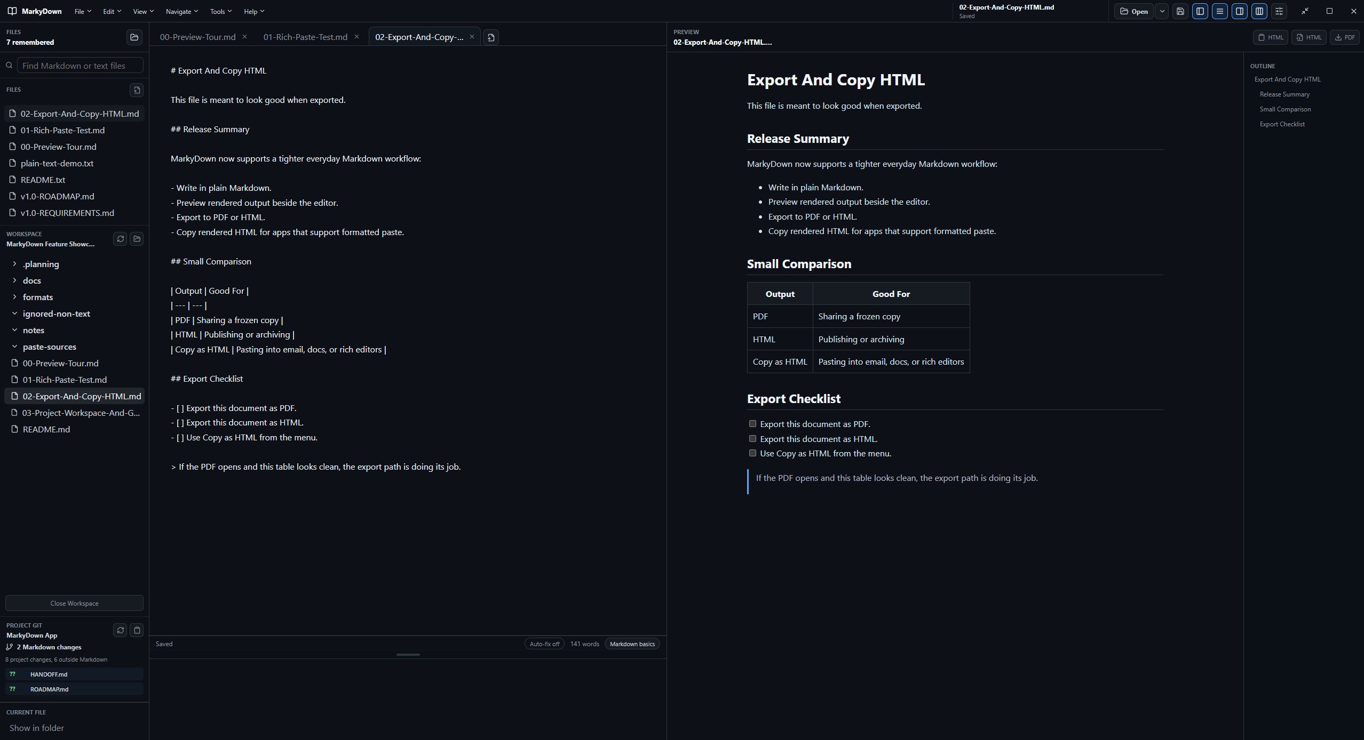The image size is (1364, 740).
Task: Open README.txt from files list
Action: point(74,180)
